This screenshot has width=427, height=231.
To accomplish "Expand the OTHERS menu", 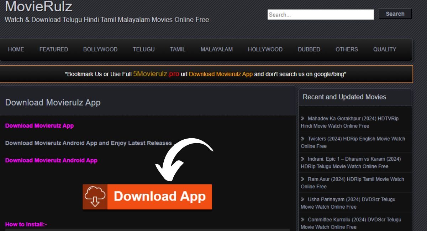I will [x=347, y=49].
